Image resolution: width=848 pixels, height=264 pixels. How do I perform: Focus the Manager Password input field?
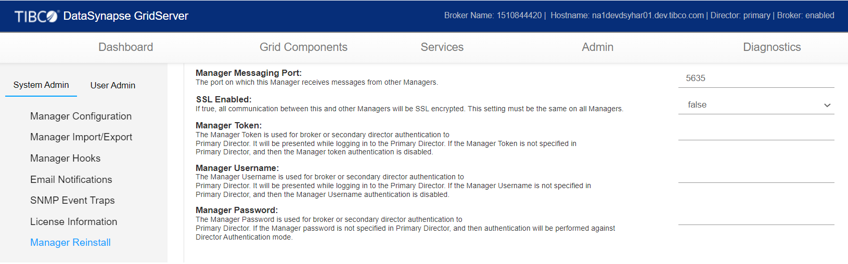[x=756, y=217]
